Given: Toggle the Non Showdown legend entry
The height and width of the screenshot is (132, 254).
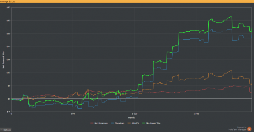Looking at the screenshot, I should pyautogui.click(x=99, y=123).
